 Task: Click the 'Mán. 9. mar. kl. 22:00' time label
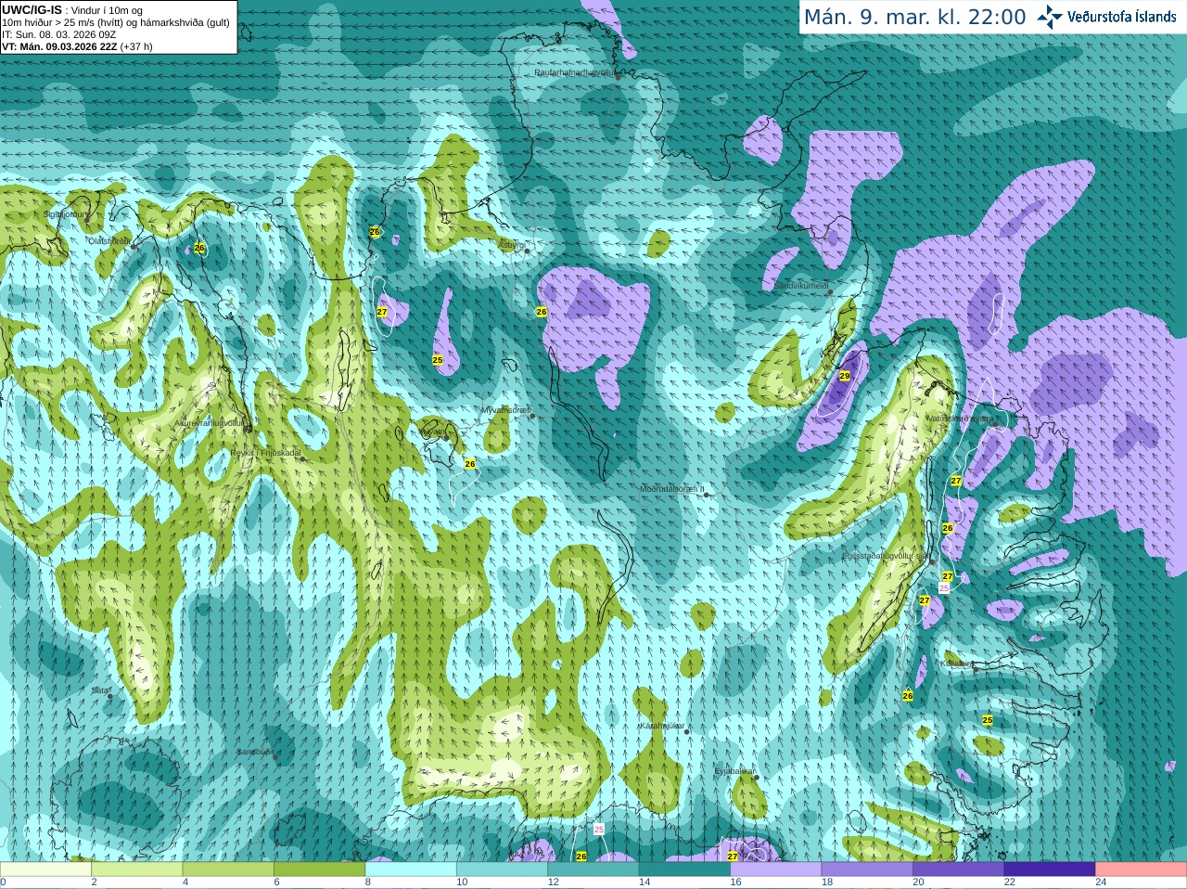point(914,17)
